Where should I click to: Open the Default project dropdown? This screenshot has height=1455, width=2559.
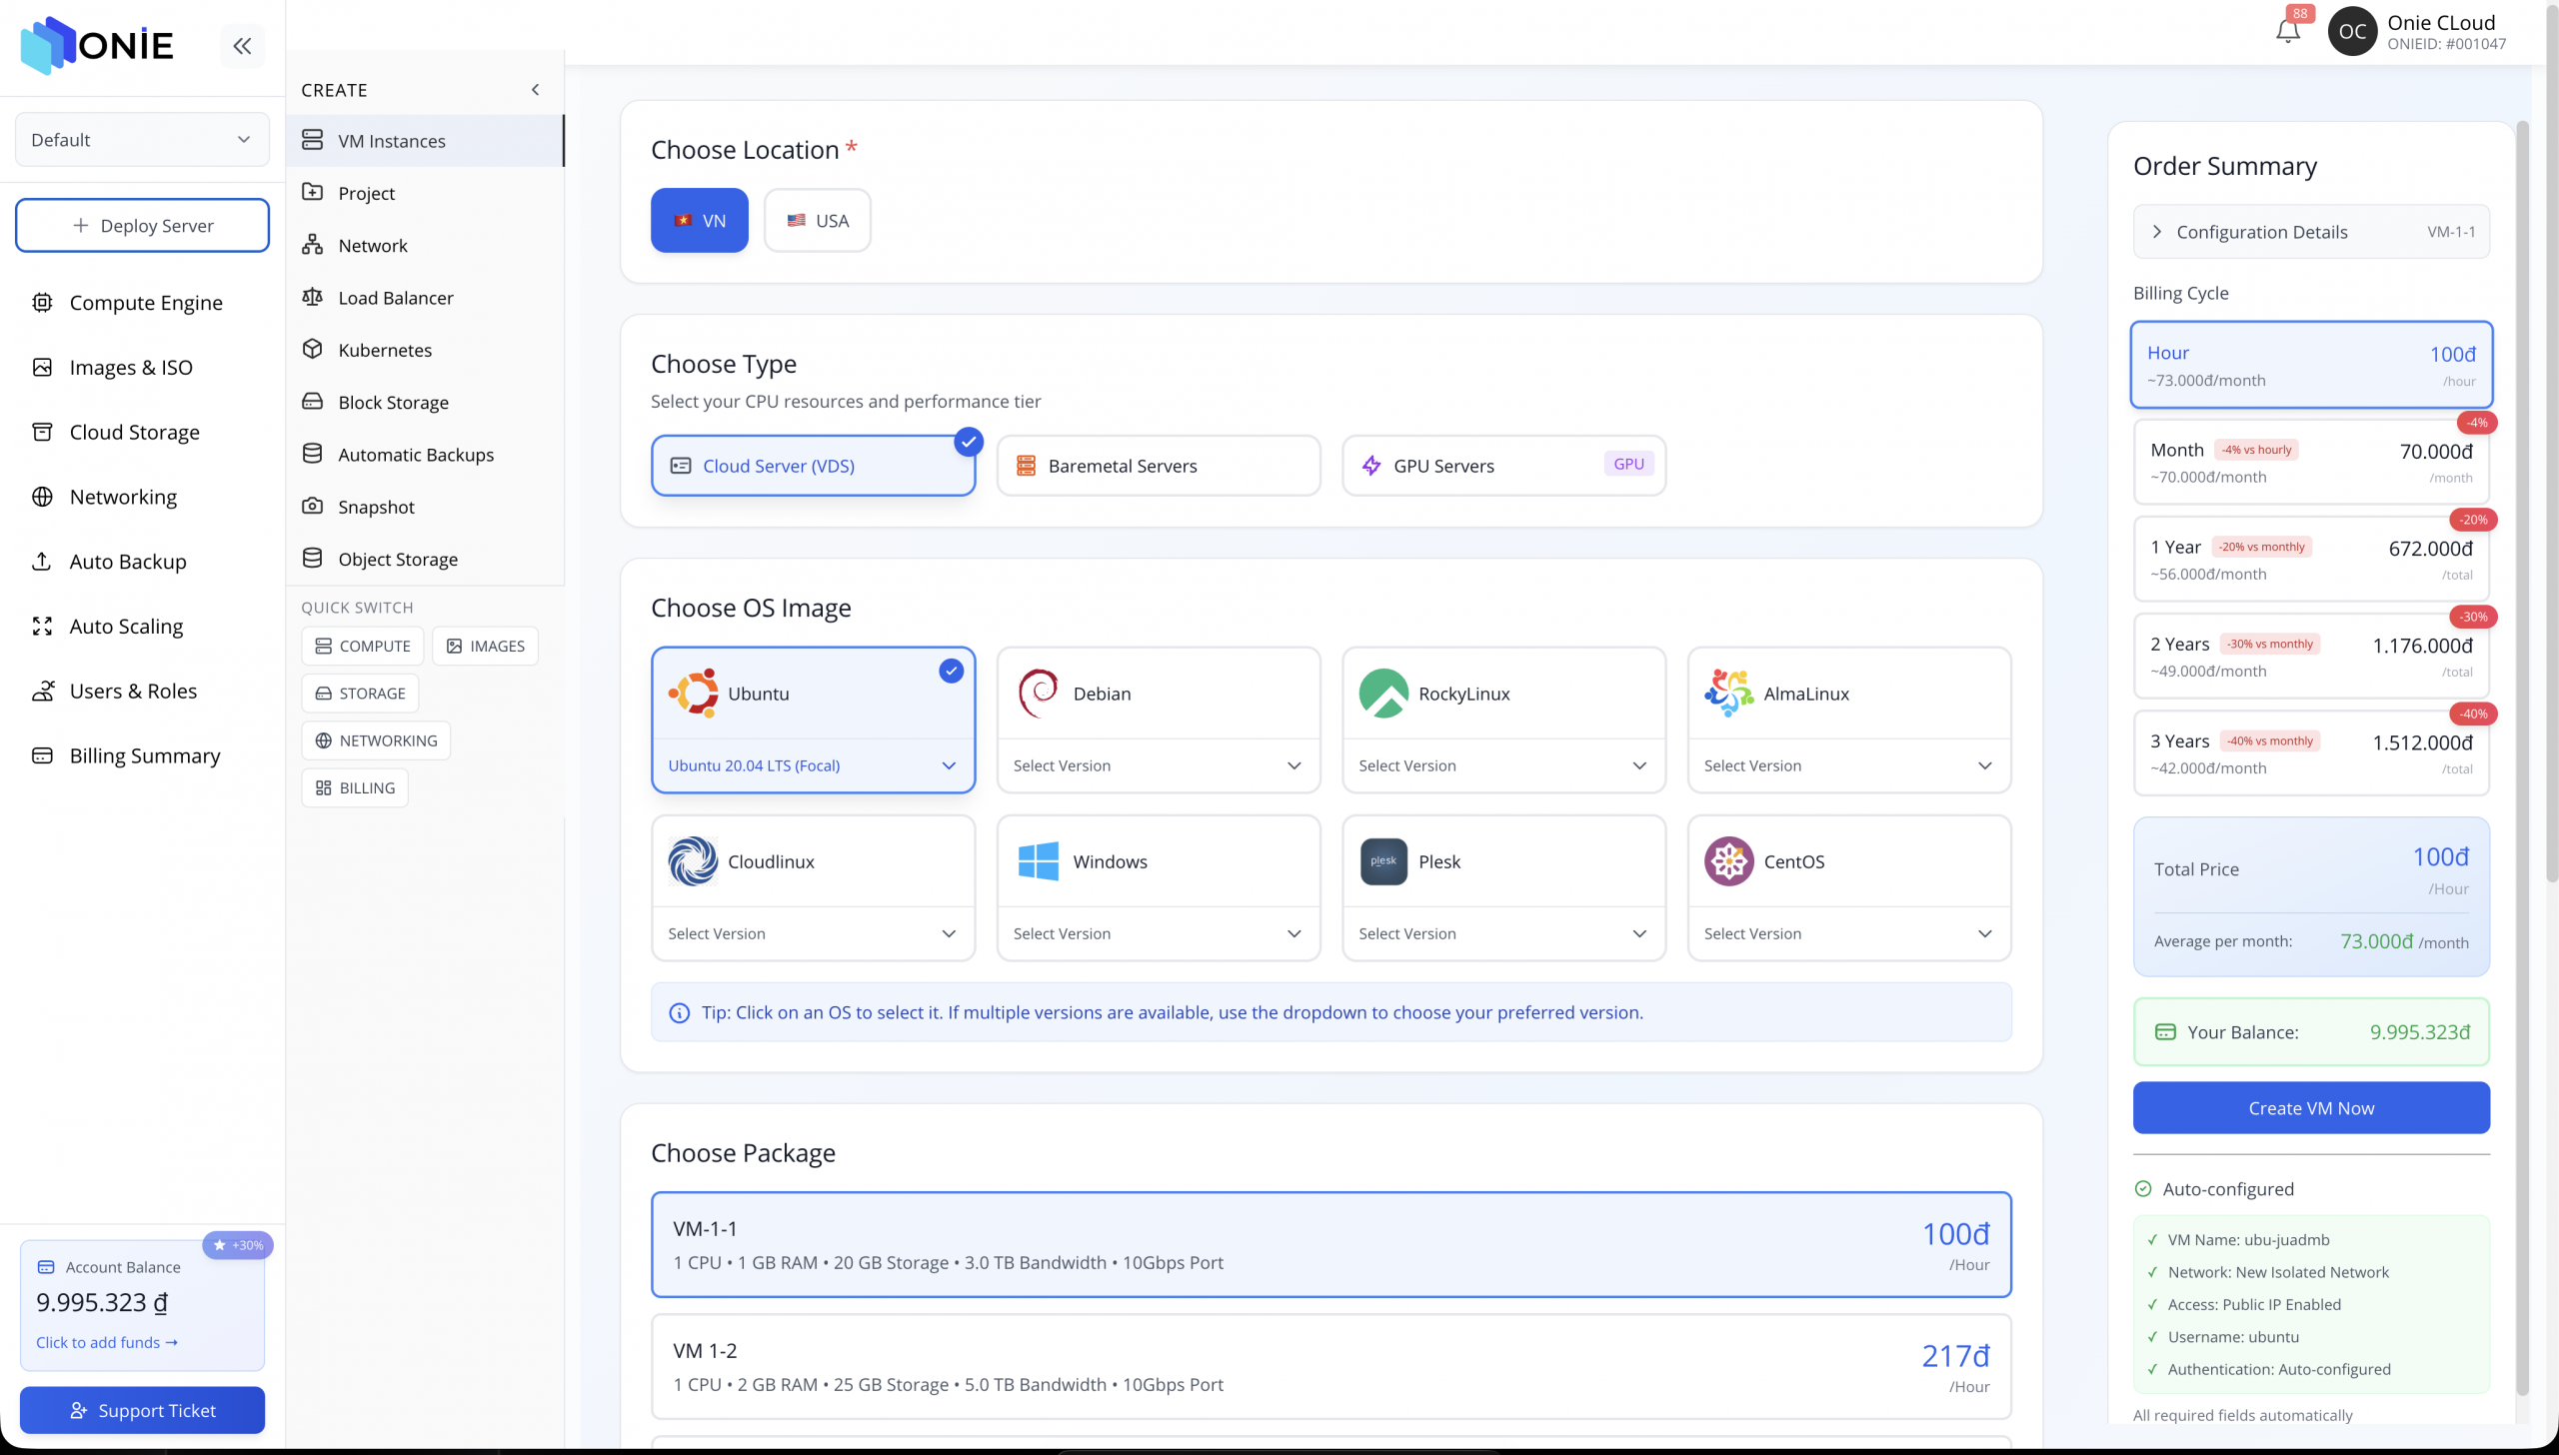pos(142,140)
